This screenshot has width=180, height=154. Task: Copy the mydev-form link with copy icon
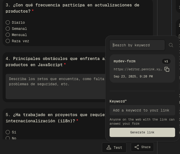point(167,69)
